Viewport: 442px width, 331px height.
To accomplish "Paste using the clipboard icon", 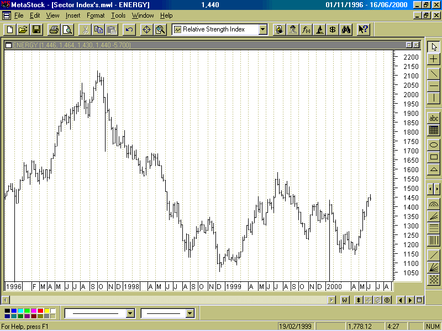I will [112, 30].
